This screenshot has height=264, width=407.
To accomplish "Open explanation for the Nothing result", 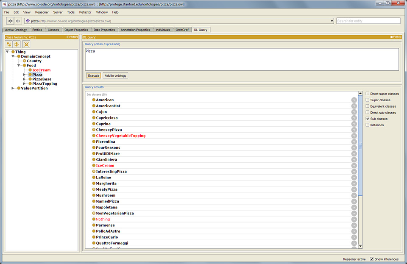I will click(354, 220).
